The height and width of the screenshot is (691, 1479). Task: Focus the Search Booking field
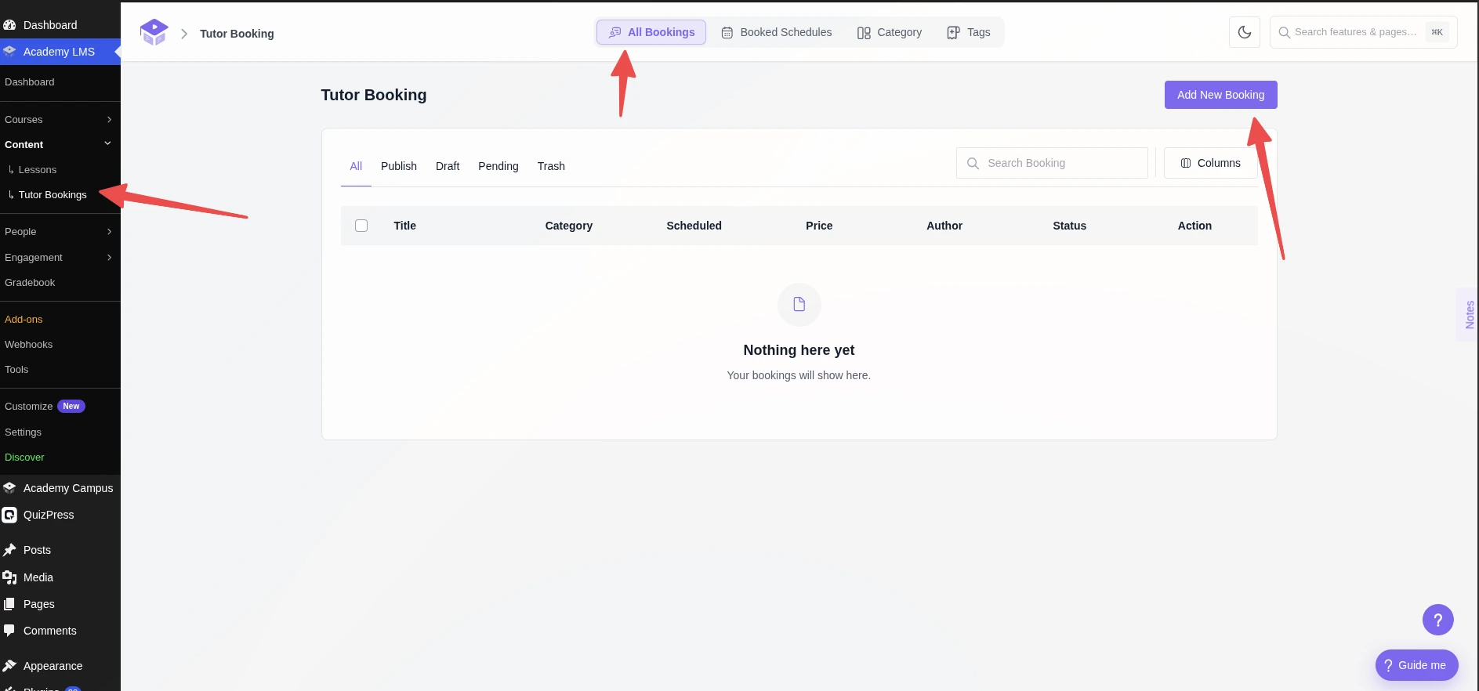click(x=1052, y=163)
